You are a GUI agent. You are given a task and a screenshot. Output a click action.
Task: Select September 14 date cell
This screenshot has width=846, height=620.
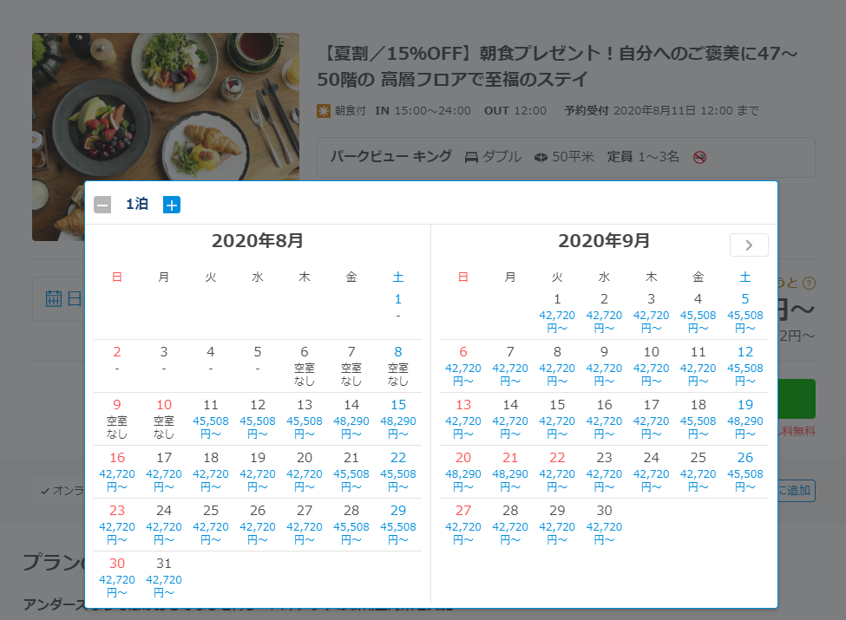coord(510,419)
